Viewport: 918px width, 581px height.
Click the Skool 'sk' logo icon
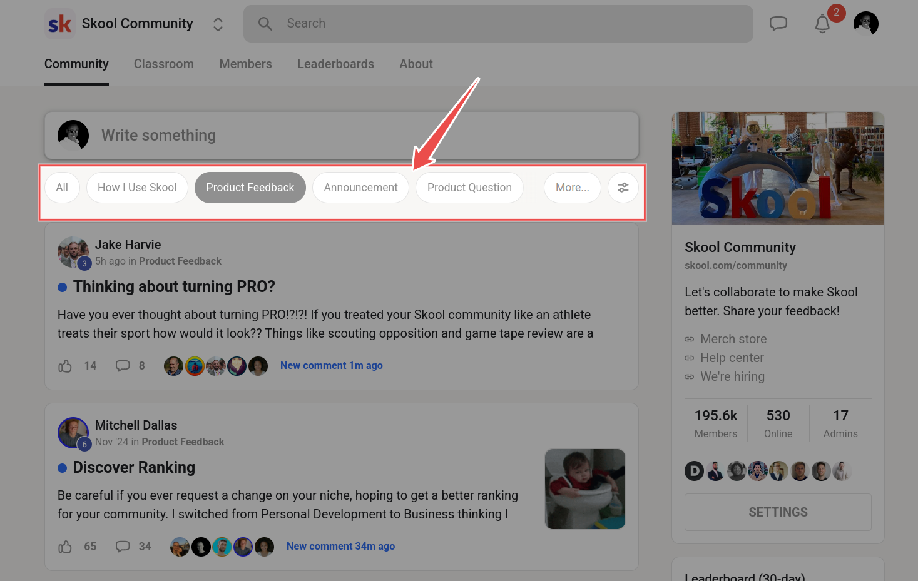[x=60, y=24]
